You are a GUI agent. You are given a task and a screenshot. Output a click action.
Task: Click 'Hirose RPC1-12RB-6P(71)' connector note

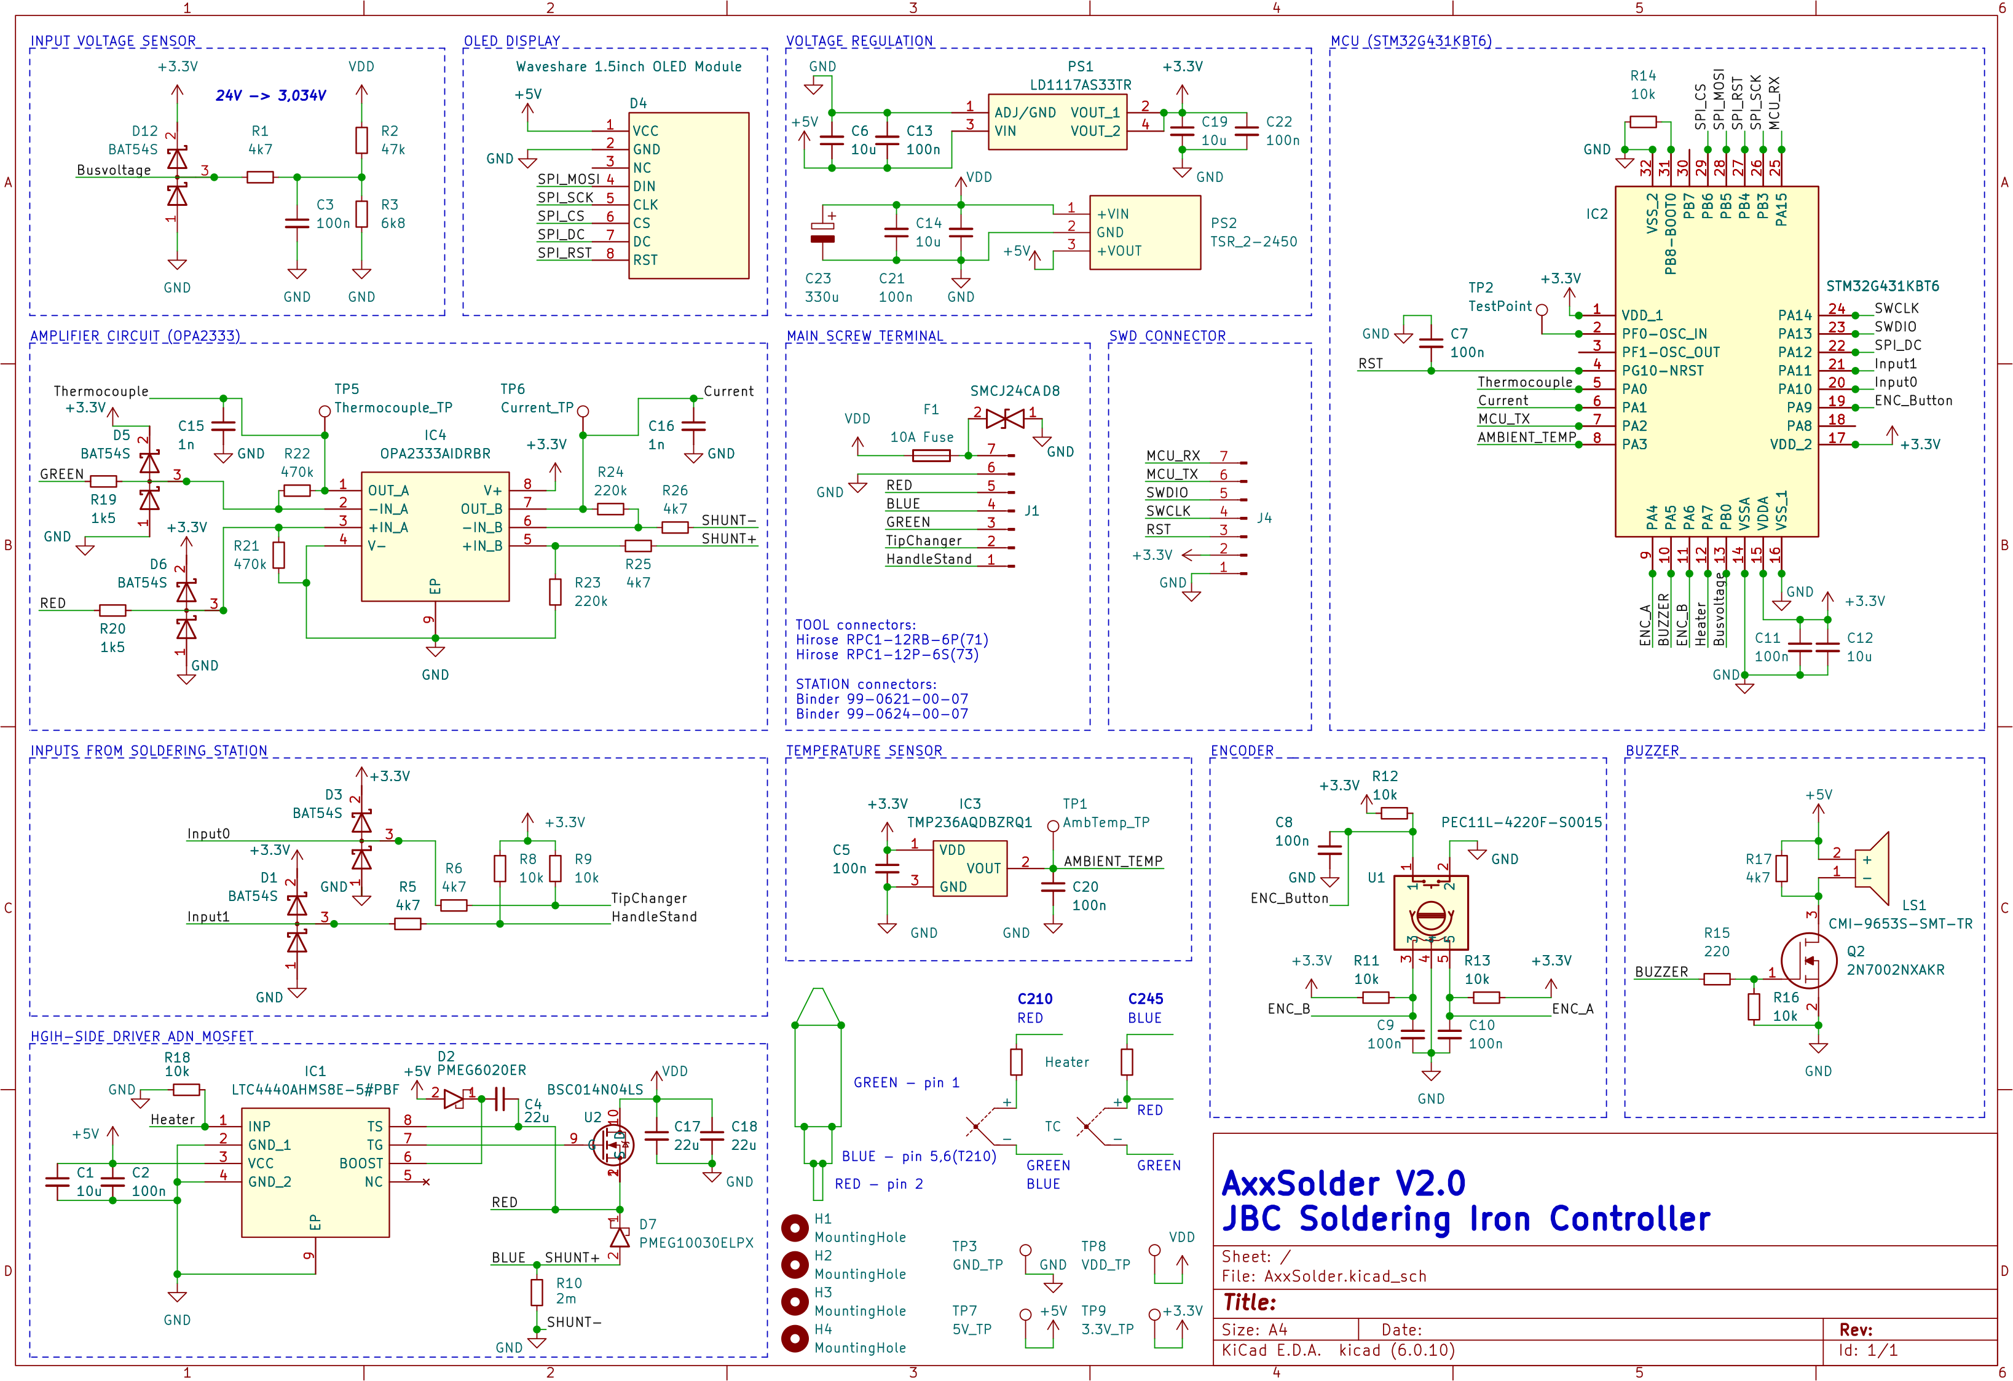point(892,640)
